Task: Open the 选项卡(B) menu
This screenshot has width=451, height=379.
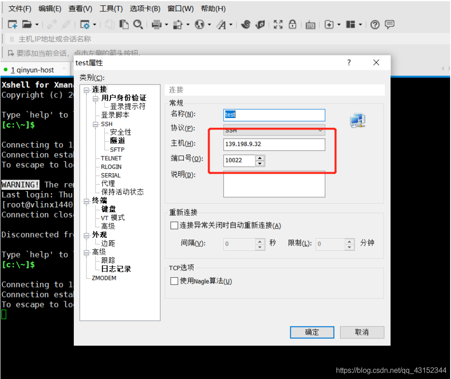Action: [145, 9]
